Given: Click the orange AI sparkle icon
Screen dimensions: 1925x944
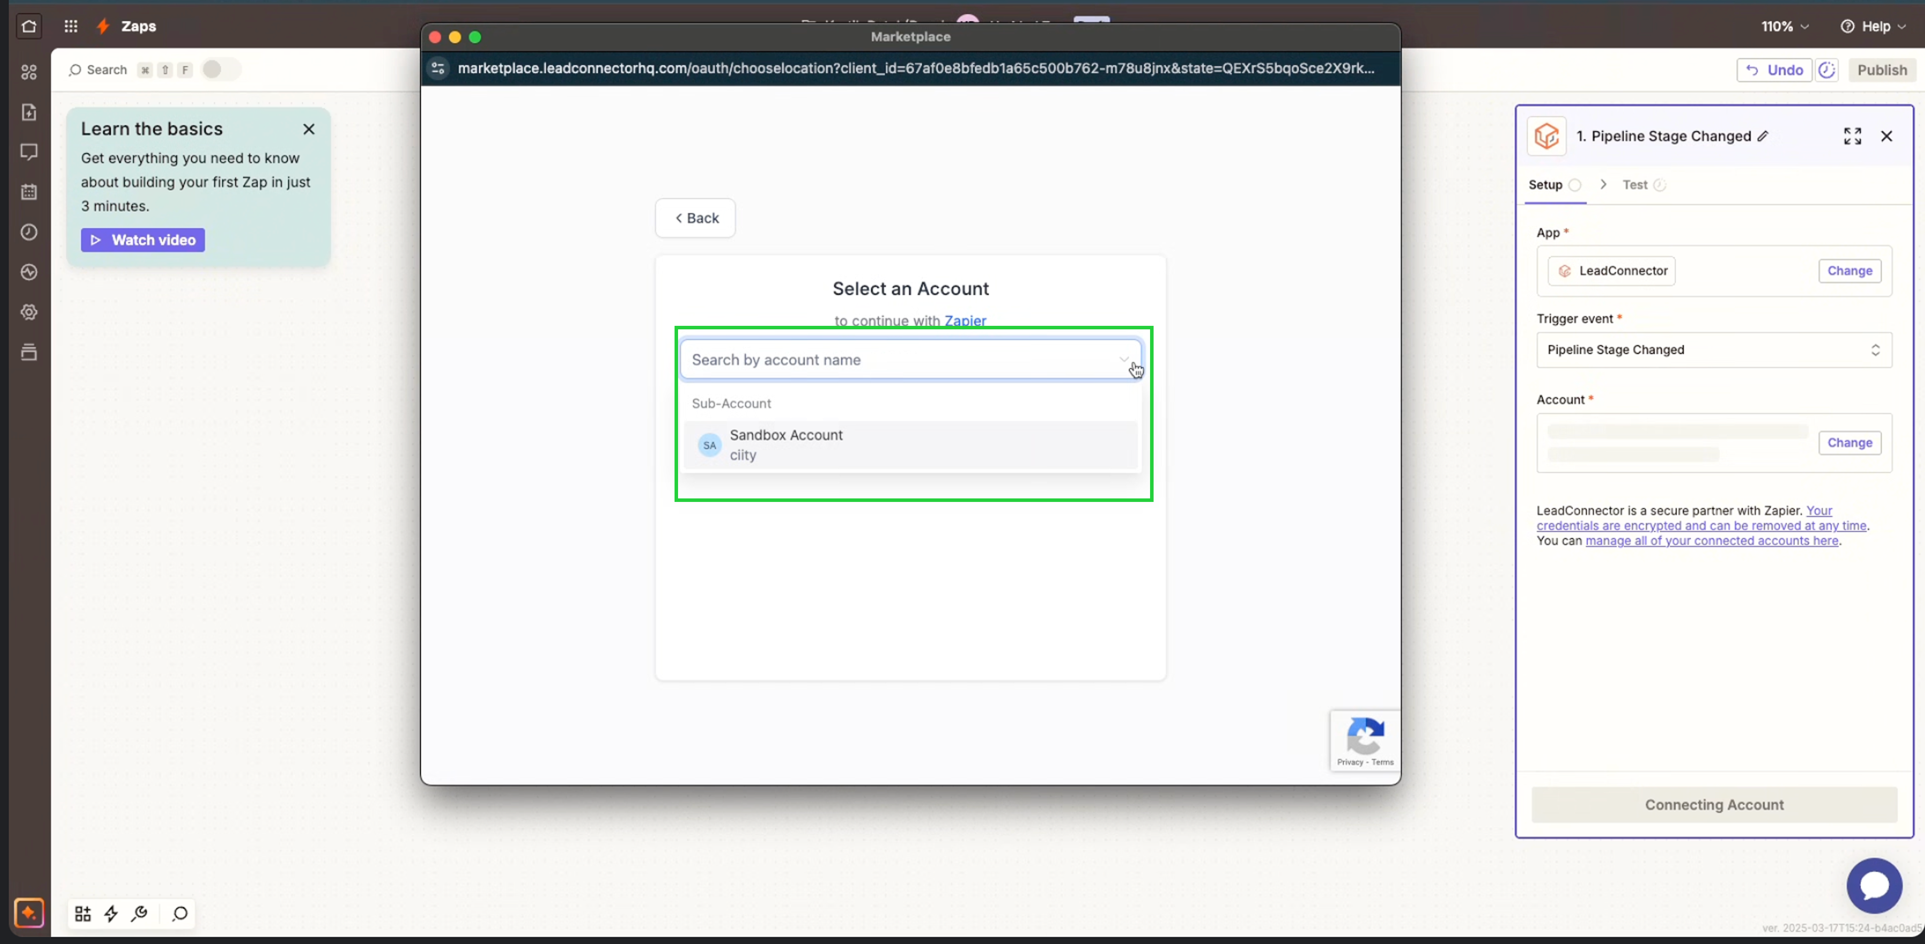Looking at the screenshot, I should click(28, 913).
